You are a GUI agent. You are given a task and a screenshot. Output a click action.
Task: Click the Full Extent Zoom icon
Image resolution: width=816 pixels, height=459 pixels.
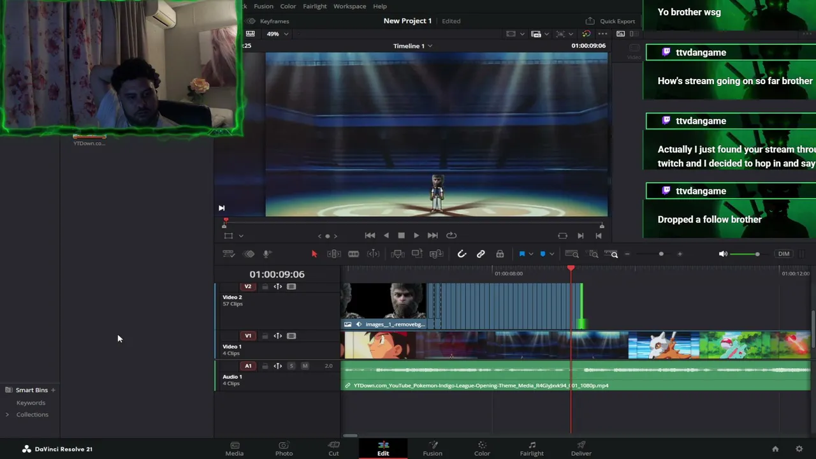click(x=572, y=254)
